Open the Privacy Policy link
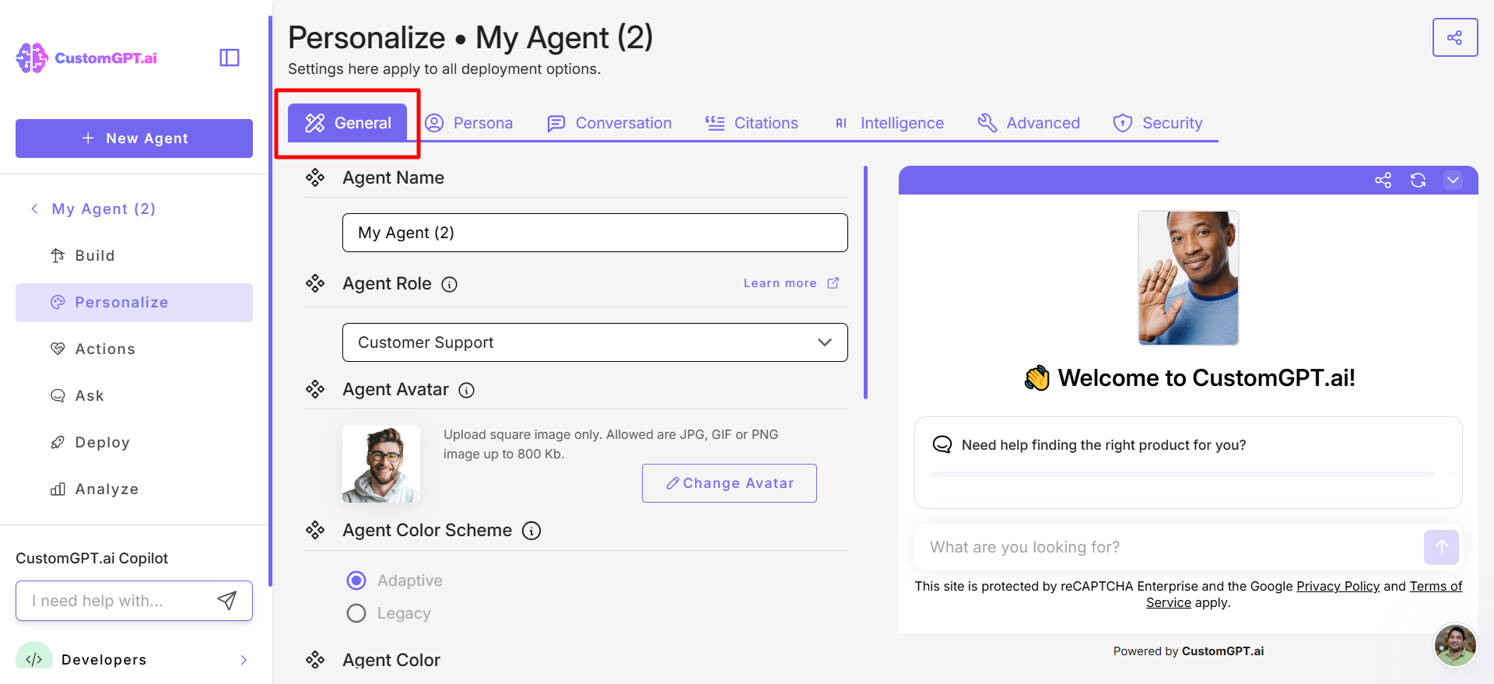The width and height of the screenshot is (1494, 684). tap(1338, 586)
